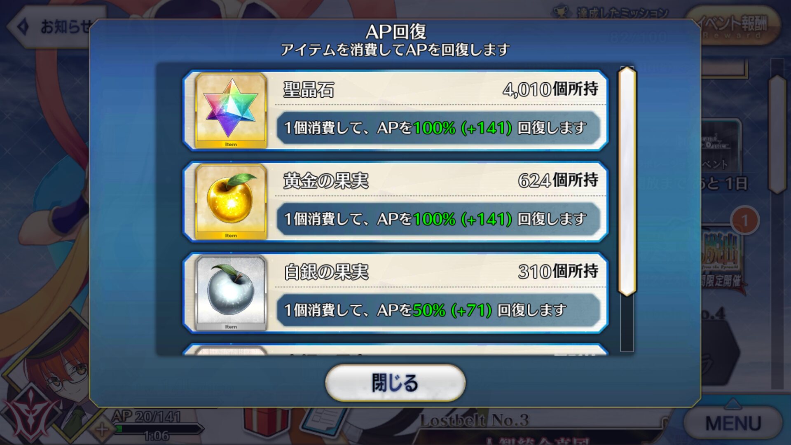This screenshot has height=445, width=791.
Task: Select 聖晶石 row showing 4,010個所持
Action: (395, 110)
